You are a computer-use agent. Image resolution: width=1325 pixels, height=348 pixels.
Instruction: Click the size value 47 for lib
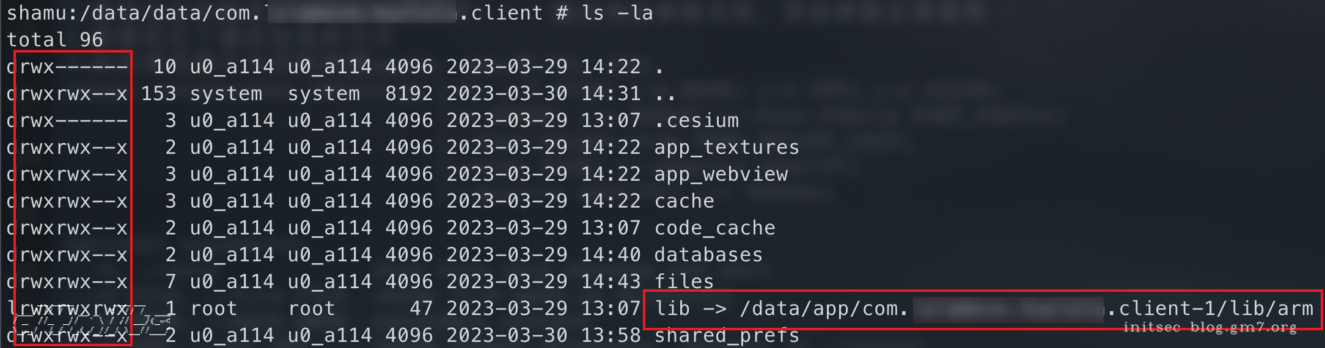[421, 309]
